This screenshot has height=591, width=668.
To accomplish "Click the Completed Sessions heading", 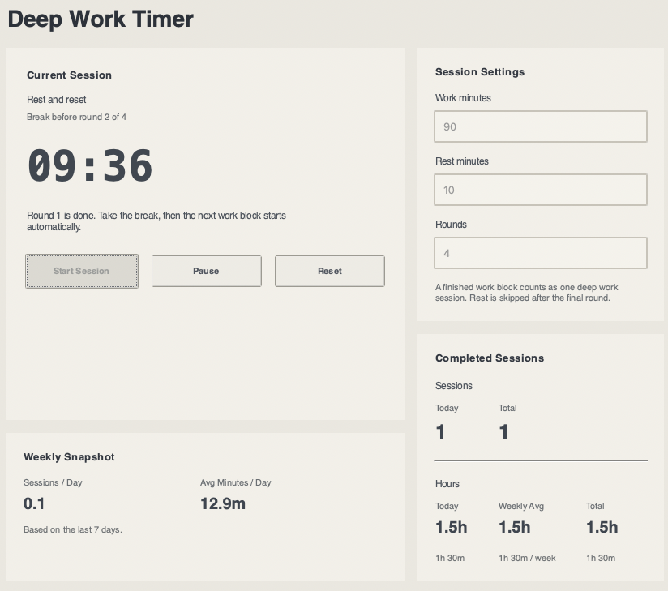I will pyautogui.click(x=490, y=358).
